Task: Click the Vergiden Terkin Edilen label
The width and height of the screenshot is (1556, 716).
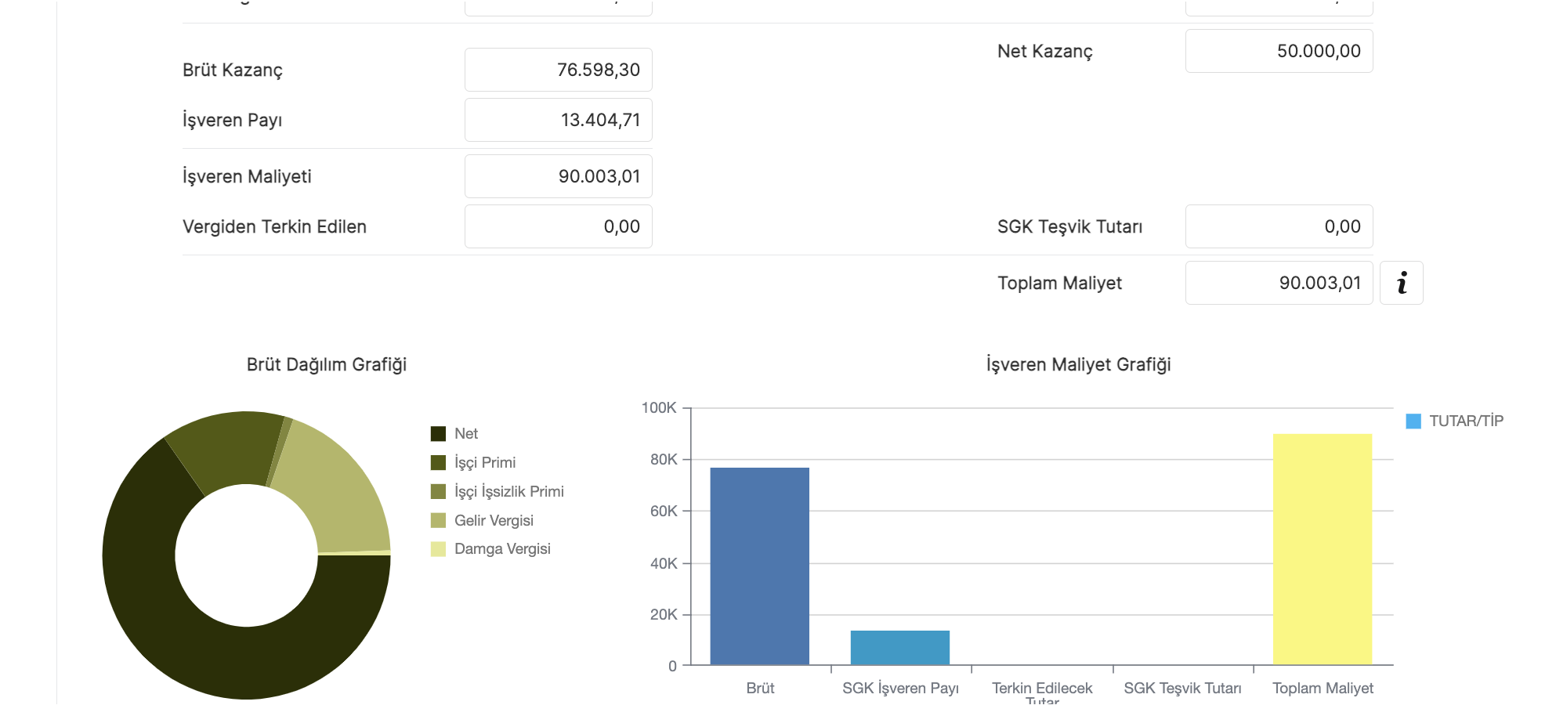Action: 274,226
